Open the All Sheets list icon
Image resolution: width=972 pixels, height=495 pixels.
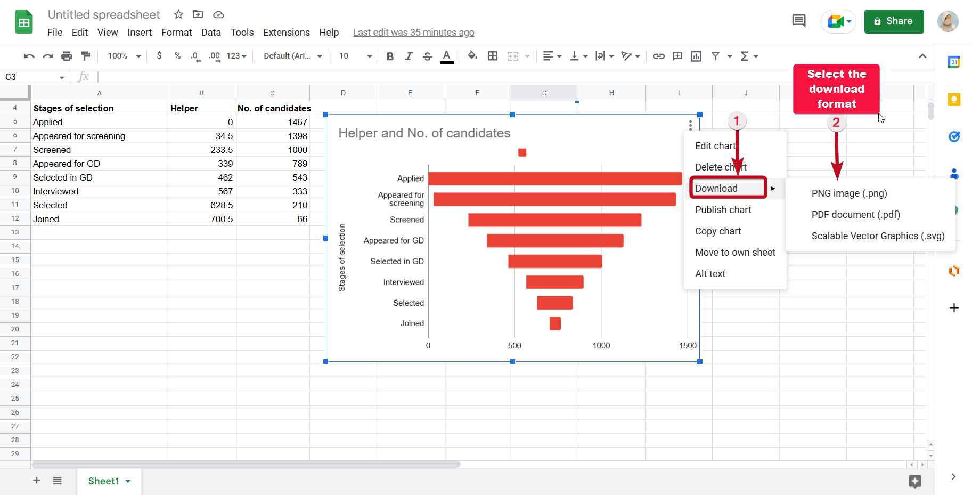[x=58, y=481]
